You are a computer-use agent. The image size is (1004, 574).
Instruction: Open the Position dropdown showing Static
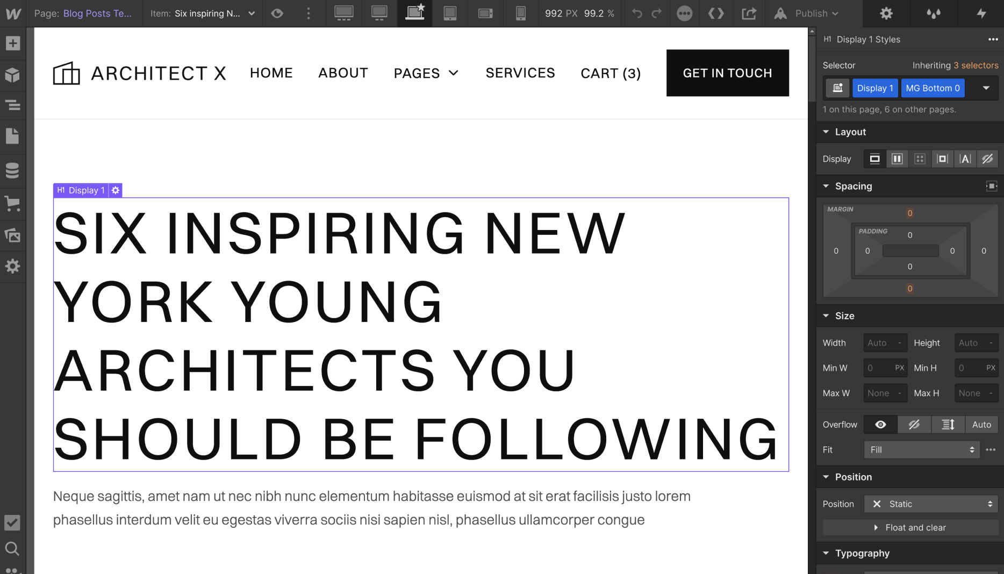930,504
